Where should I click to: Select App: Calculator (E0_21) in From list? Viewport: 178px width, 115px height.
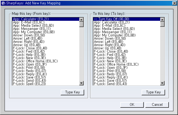(x=46, y=19)
